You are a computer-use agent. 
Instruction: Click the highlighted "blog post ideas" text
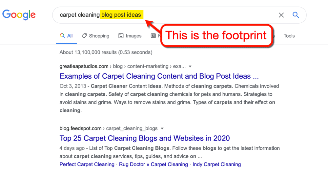121,15
